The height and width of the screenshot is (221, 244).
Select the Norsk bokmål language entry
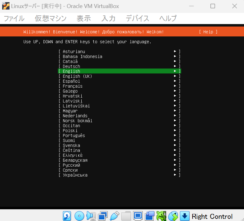pos(119,121)
